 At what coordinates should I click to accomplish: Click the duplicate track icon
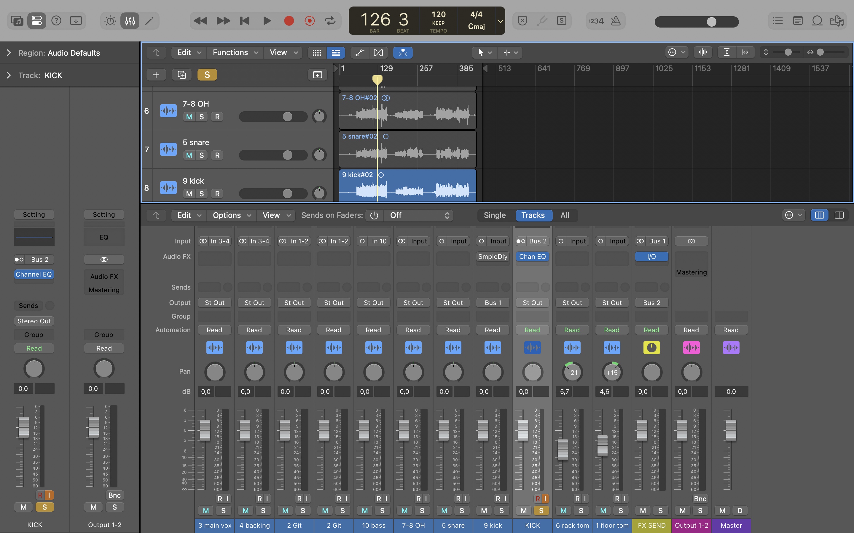click(182, 75)
